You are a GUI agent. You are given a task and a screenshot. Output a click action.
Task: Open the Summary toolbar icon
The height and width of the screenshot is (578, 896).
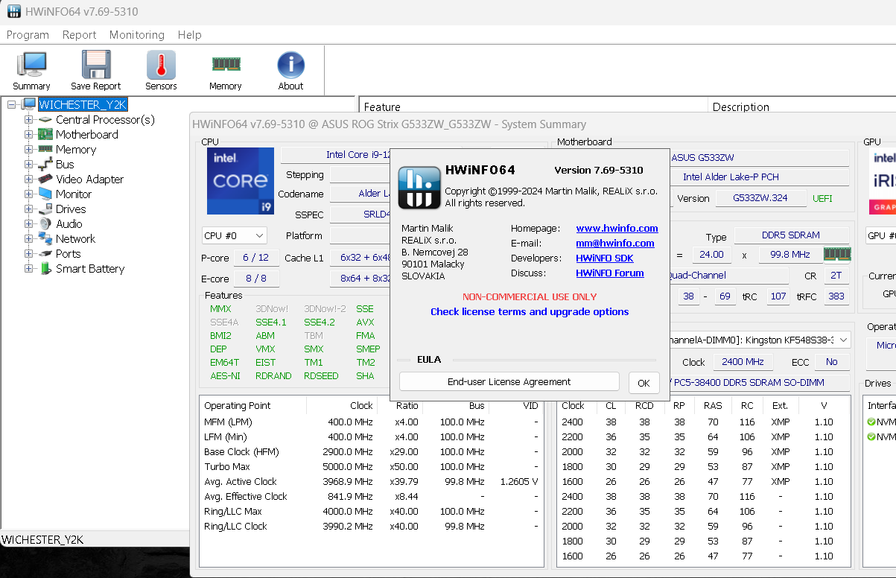pyautogui.click(x=31, y=65)
